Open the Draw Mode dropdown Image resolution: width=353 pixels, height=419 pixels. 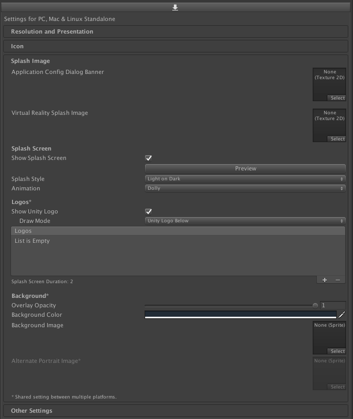tap(245, 221)
